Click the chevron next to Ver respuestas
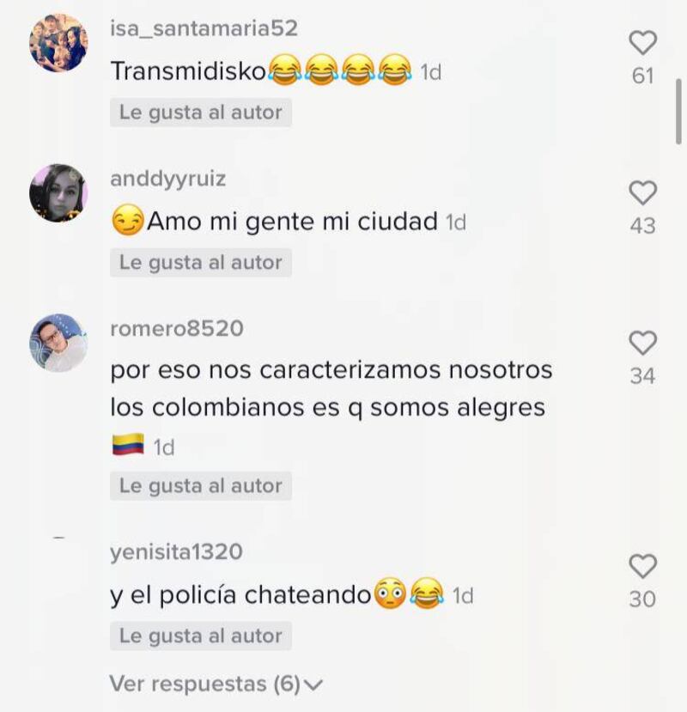687x712 pixels. click(313, 685)
